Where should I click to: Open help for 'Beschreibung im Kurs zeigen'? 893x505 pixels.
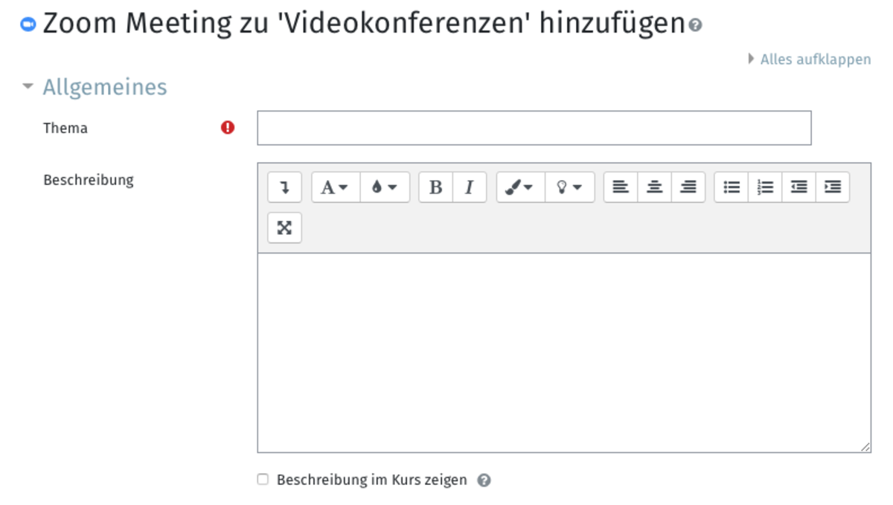pos(484,480)
